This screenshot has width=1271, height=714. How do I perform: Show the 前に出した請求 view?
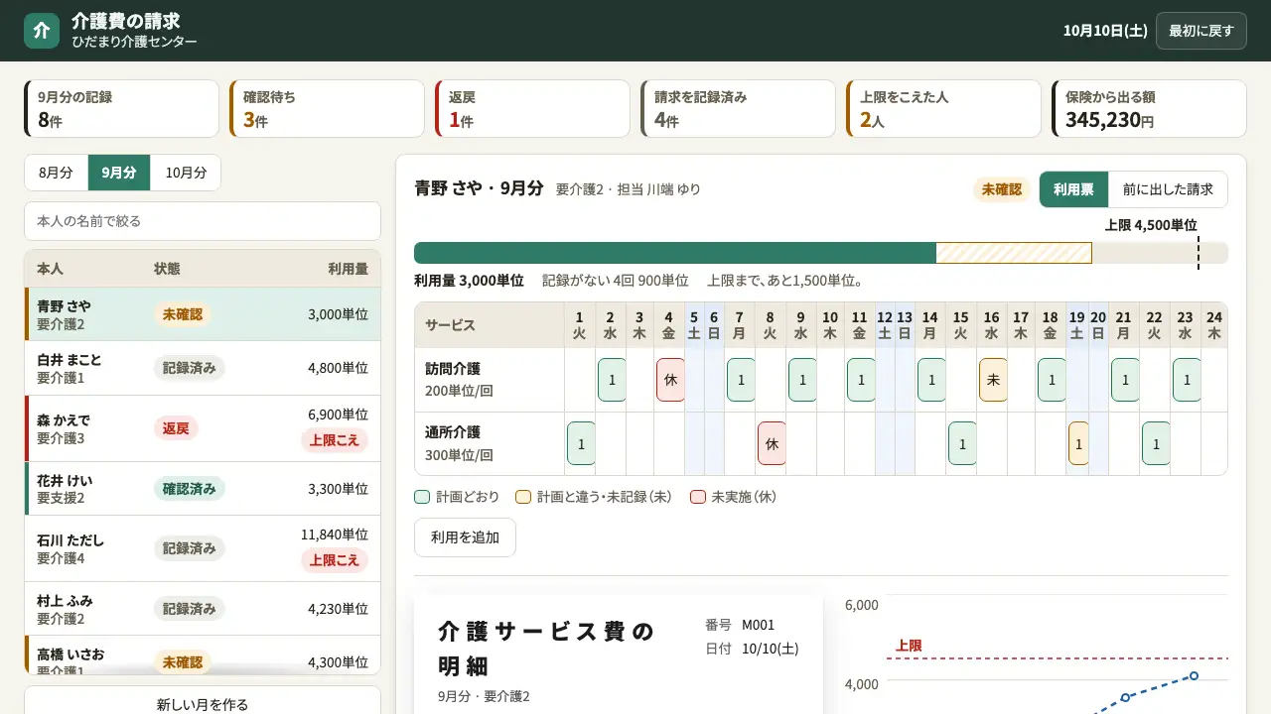click(1168, 189)
